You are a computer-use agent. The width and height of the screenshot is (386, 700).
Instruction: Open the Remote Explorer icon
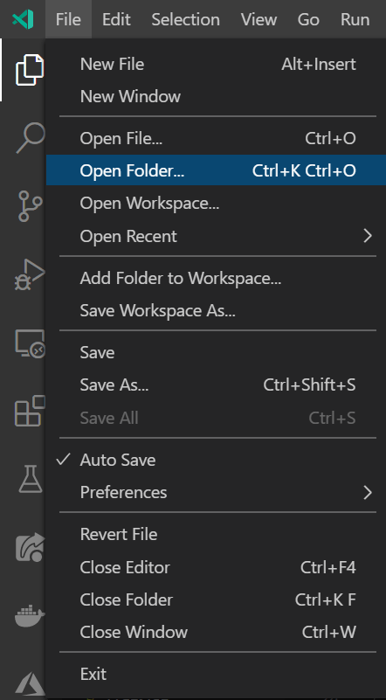click(30, 343)
